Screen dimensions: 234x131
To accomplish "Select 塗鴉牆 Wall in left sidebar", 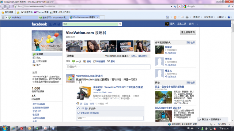I will [47, 54].
